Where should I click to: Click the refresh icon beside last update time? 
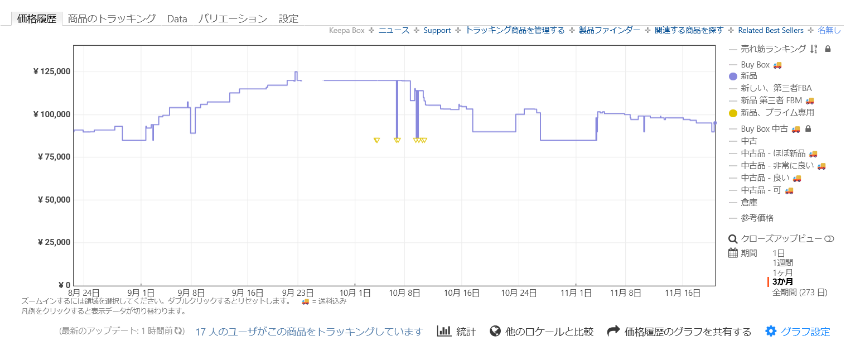(179, 331)
